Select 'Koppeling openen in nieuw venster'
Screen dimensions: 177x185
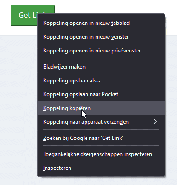point(101,37)
